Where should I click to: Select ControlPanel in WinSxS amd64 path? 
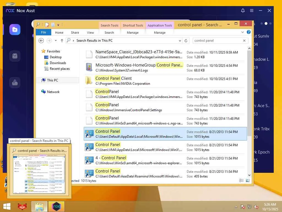pyautogui.click(x=165, y=121)
